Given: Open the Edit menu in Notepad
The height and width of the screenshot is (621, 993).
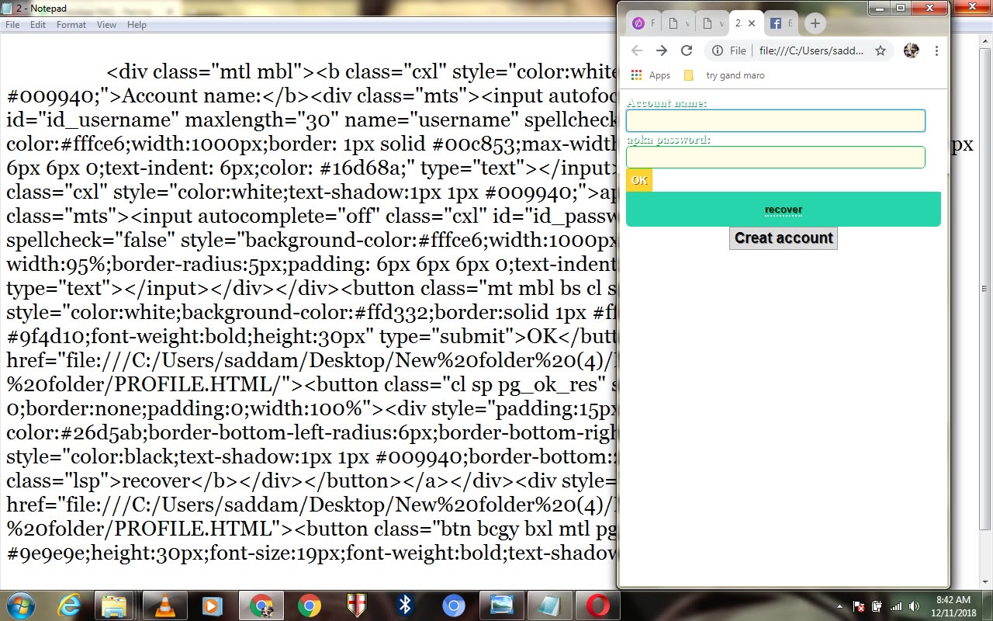Looking at the screenshot, I should (38, 25).
